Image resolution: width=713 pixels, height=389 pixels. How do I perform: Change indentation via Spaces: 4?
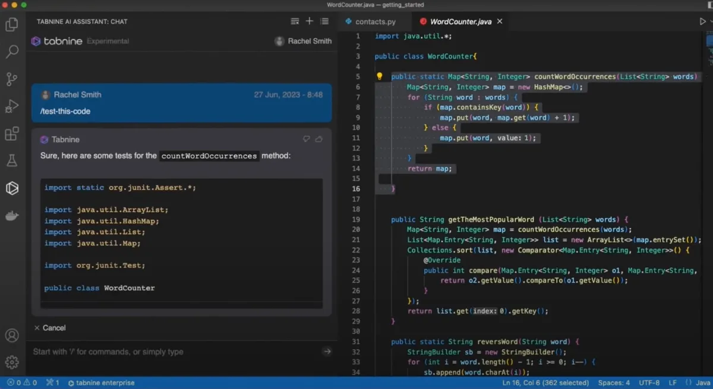[614, 383]
